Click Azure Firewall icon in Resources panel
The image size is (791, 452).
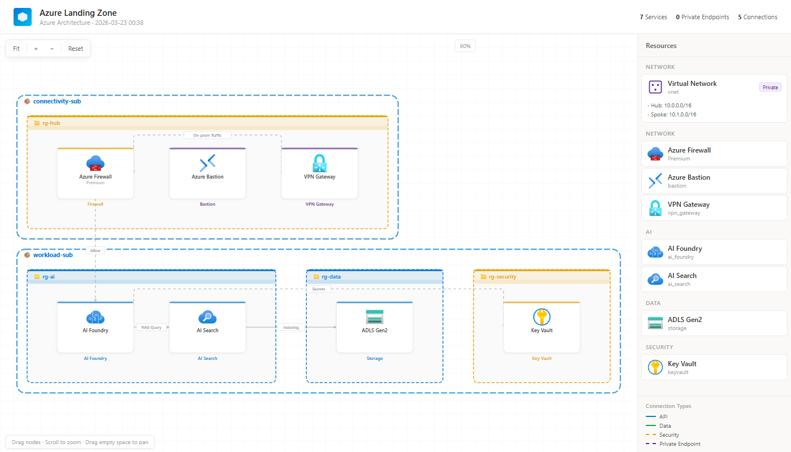pos(655,154)
